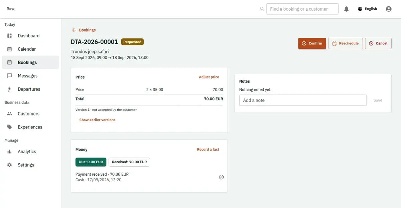Image resolution: width=401 pixels, height=208 pixels.
Task: Click the Bookings sidebar icon
Action: (x=10, y=62)
